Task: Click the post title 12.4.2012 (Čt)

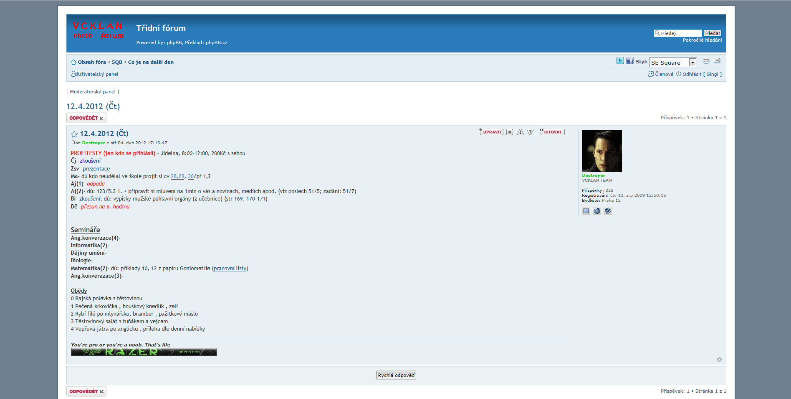Action: point(104,133)
